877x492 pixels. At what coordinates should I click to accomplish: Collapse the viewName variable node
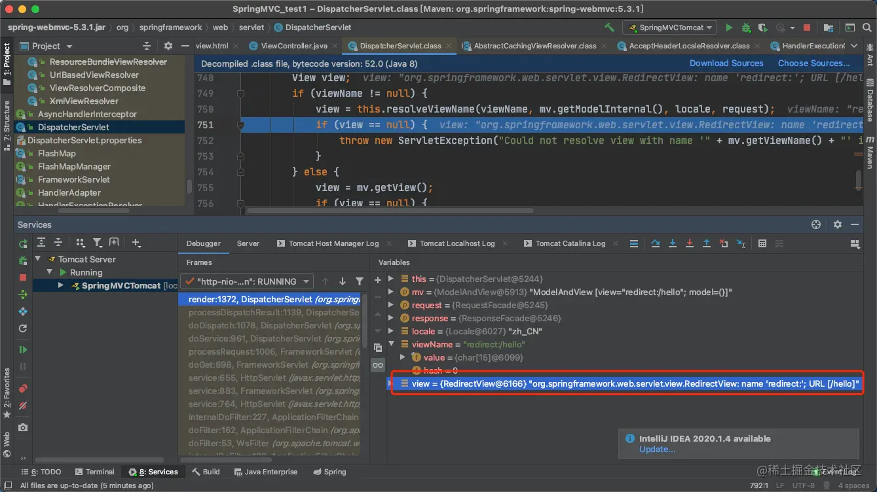click(x=391, y=344)
